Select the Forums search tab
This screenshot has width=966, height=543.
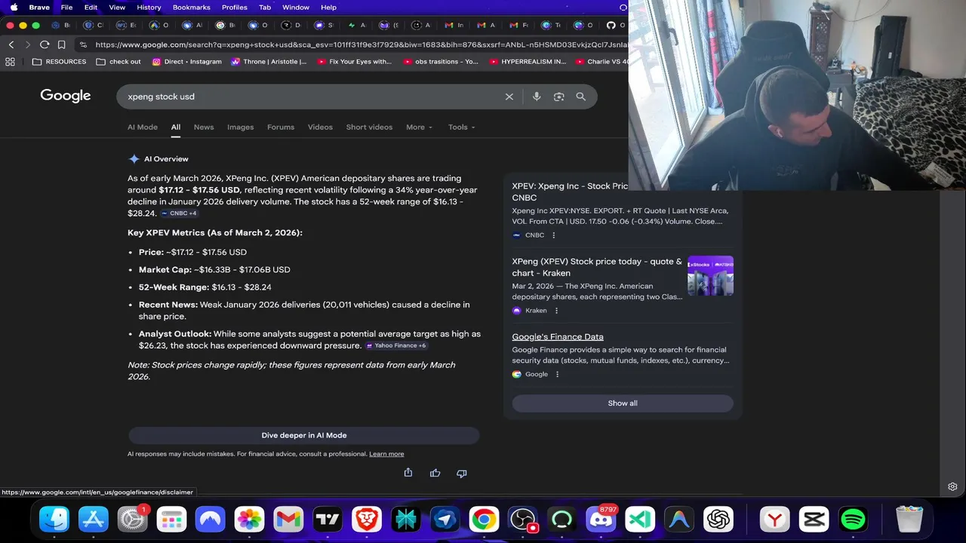pos(281,127)
